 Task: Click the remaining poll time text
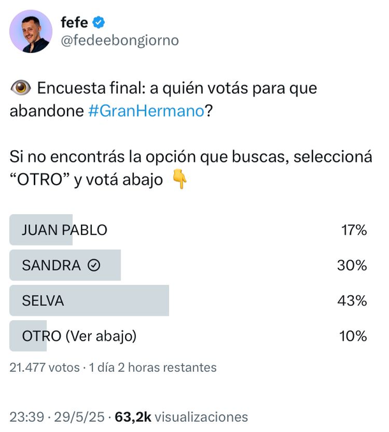pos(153,367)
